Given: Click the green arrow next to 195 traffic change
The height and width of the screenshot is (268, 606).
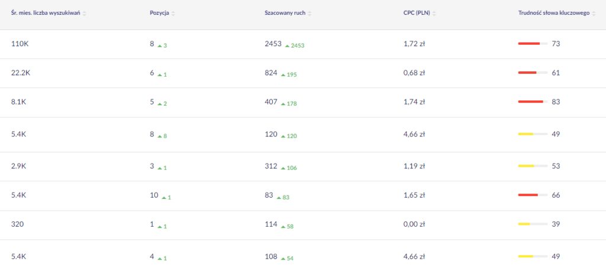Looking at the screenshot, I should tap(283, 75).
